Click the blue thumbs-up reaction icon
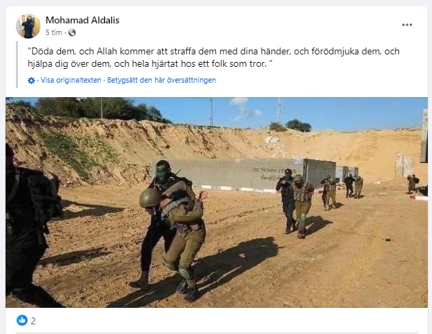 point(22,320)
